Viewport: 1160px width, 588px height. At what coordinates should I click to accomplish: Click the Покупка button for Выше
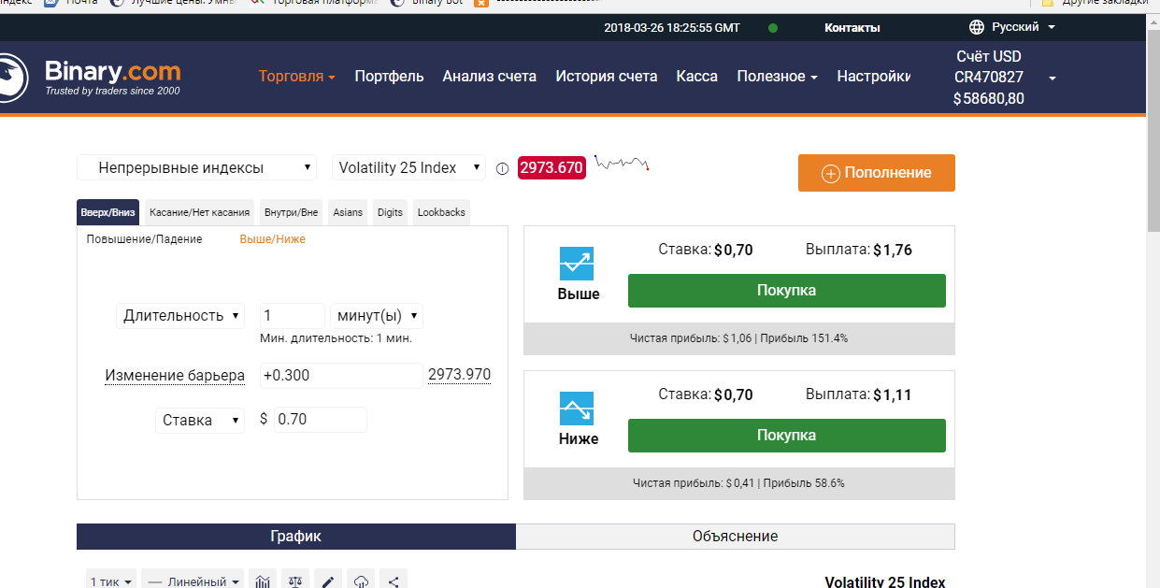(786, 291)
